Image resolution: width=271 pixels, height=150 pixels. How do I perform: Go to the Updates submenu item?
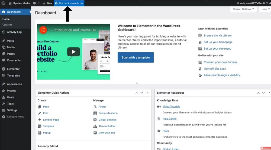7,25
